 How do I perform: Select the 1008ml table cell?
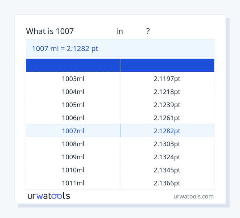73,144
